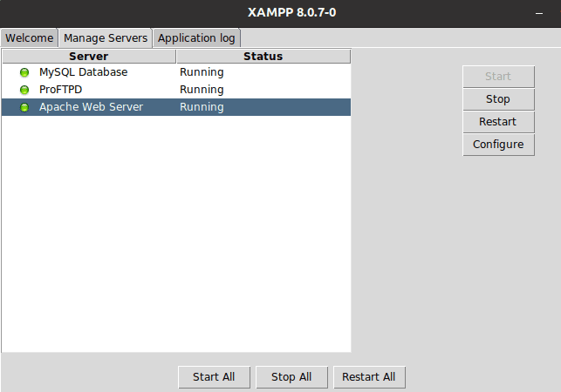Image resolution: width=561 pixels, height=392 pixels.
Task: Open Configure for the selected server
Action: (x=498, y=145)
